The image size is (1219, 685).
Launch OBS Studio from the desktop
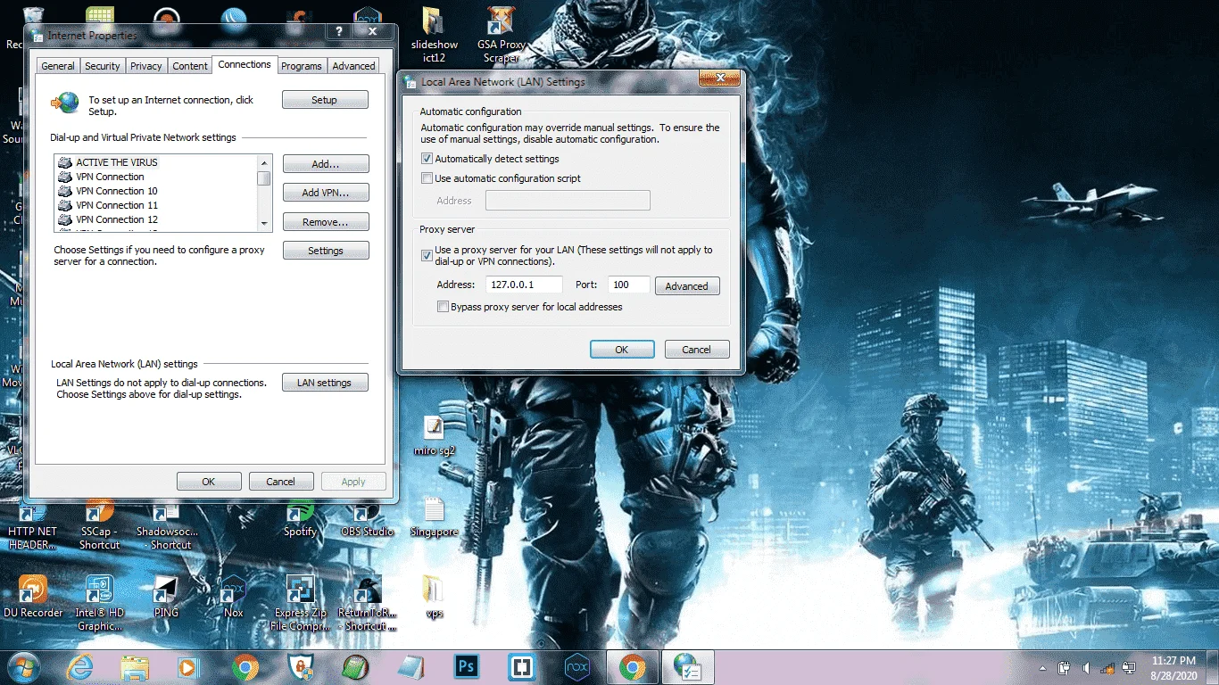367,517
